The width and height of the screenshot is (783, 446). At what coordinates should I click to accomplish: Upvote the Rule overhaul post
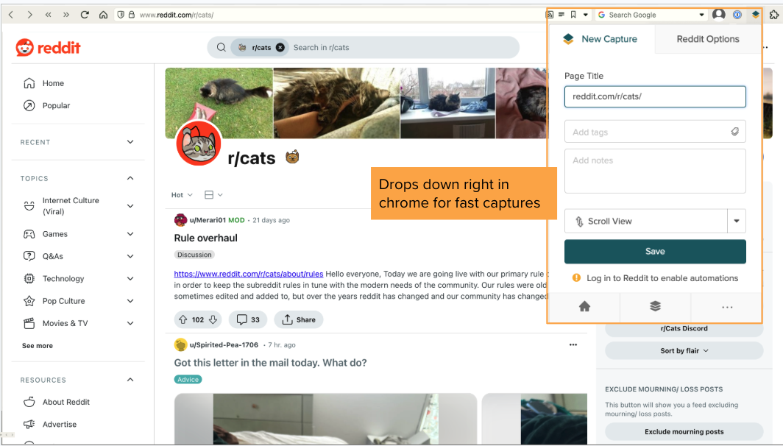pyautogui.click(x=183, y=319)
